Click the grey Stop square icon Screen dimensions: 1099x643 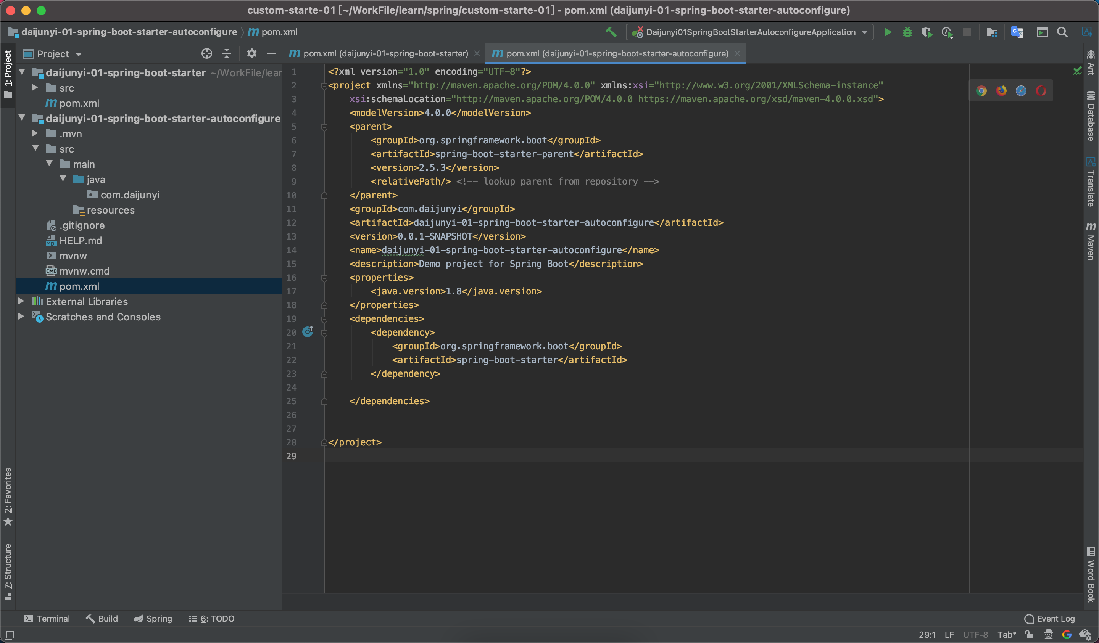tap(967, 32)
